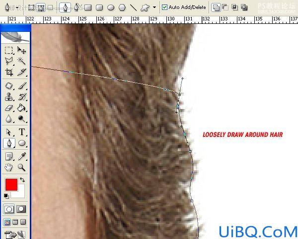The width and height of the screenshot is (298, 239).
Task: Choose the Polygon shape in the options bar
Action: 122,7
